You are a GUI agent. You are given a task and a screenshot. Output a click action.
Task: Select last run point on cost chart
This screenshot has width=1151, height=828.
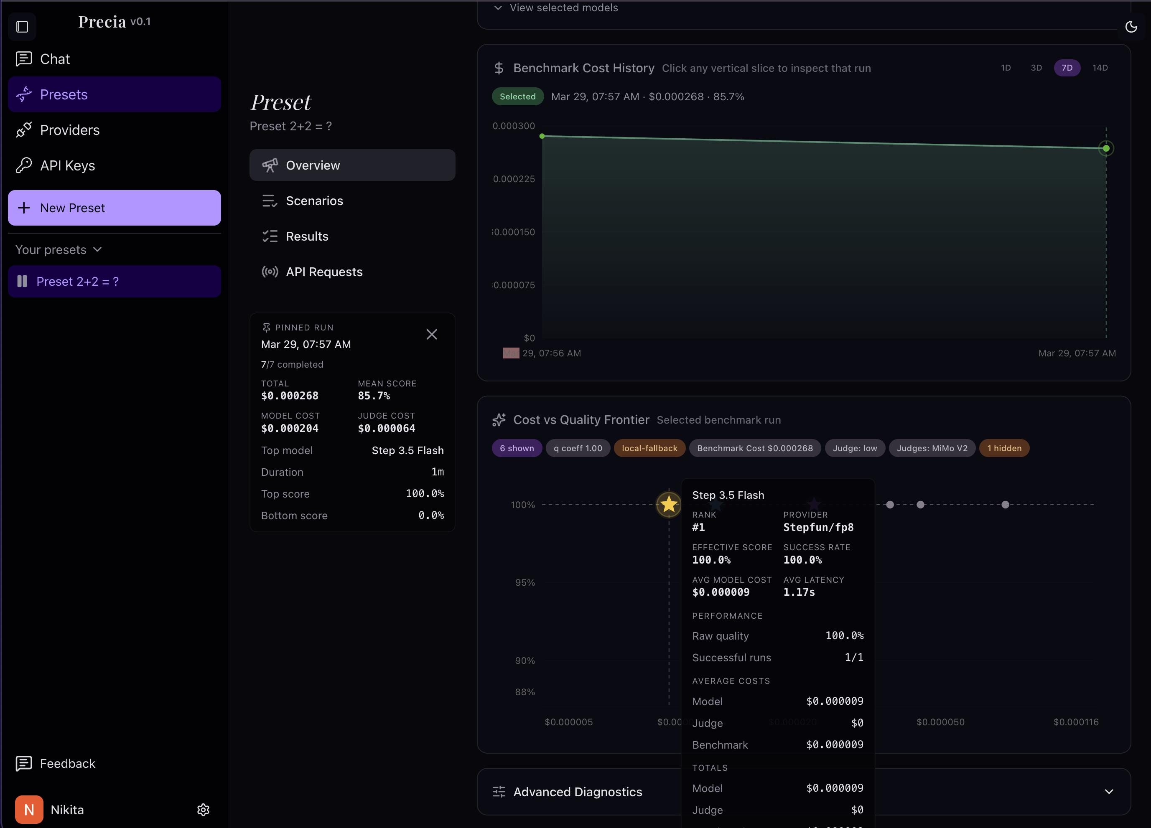click(1106, 149)
